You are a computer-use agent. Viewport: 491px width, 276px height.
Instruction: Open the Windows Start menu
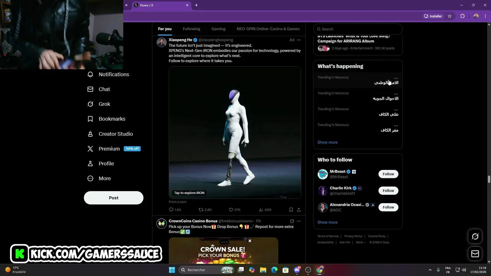coord(171,270)
